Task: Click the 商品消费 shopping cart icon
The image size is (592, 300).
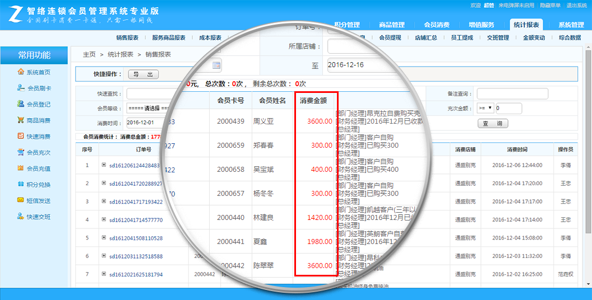Action: pyautogui.click(x=21, y=120)
